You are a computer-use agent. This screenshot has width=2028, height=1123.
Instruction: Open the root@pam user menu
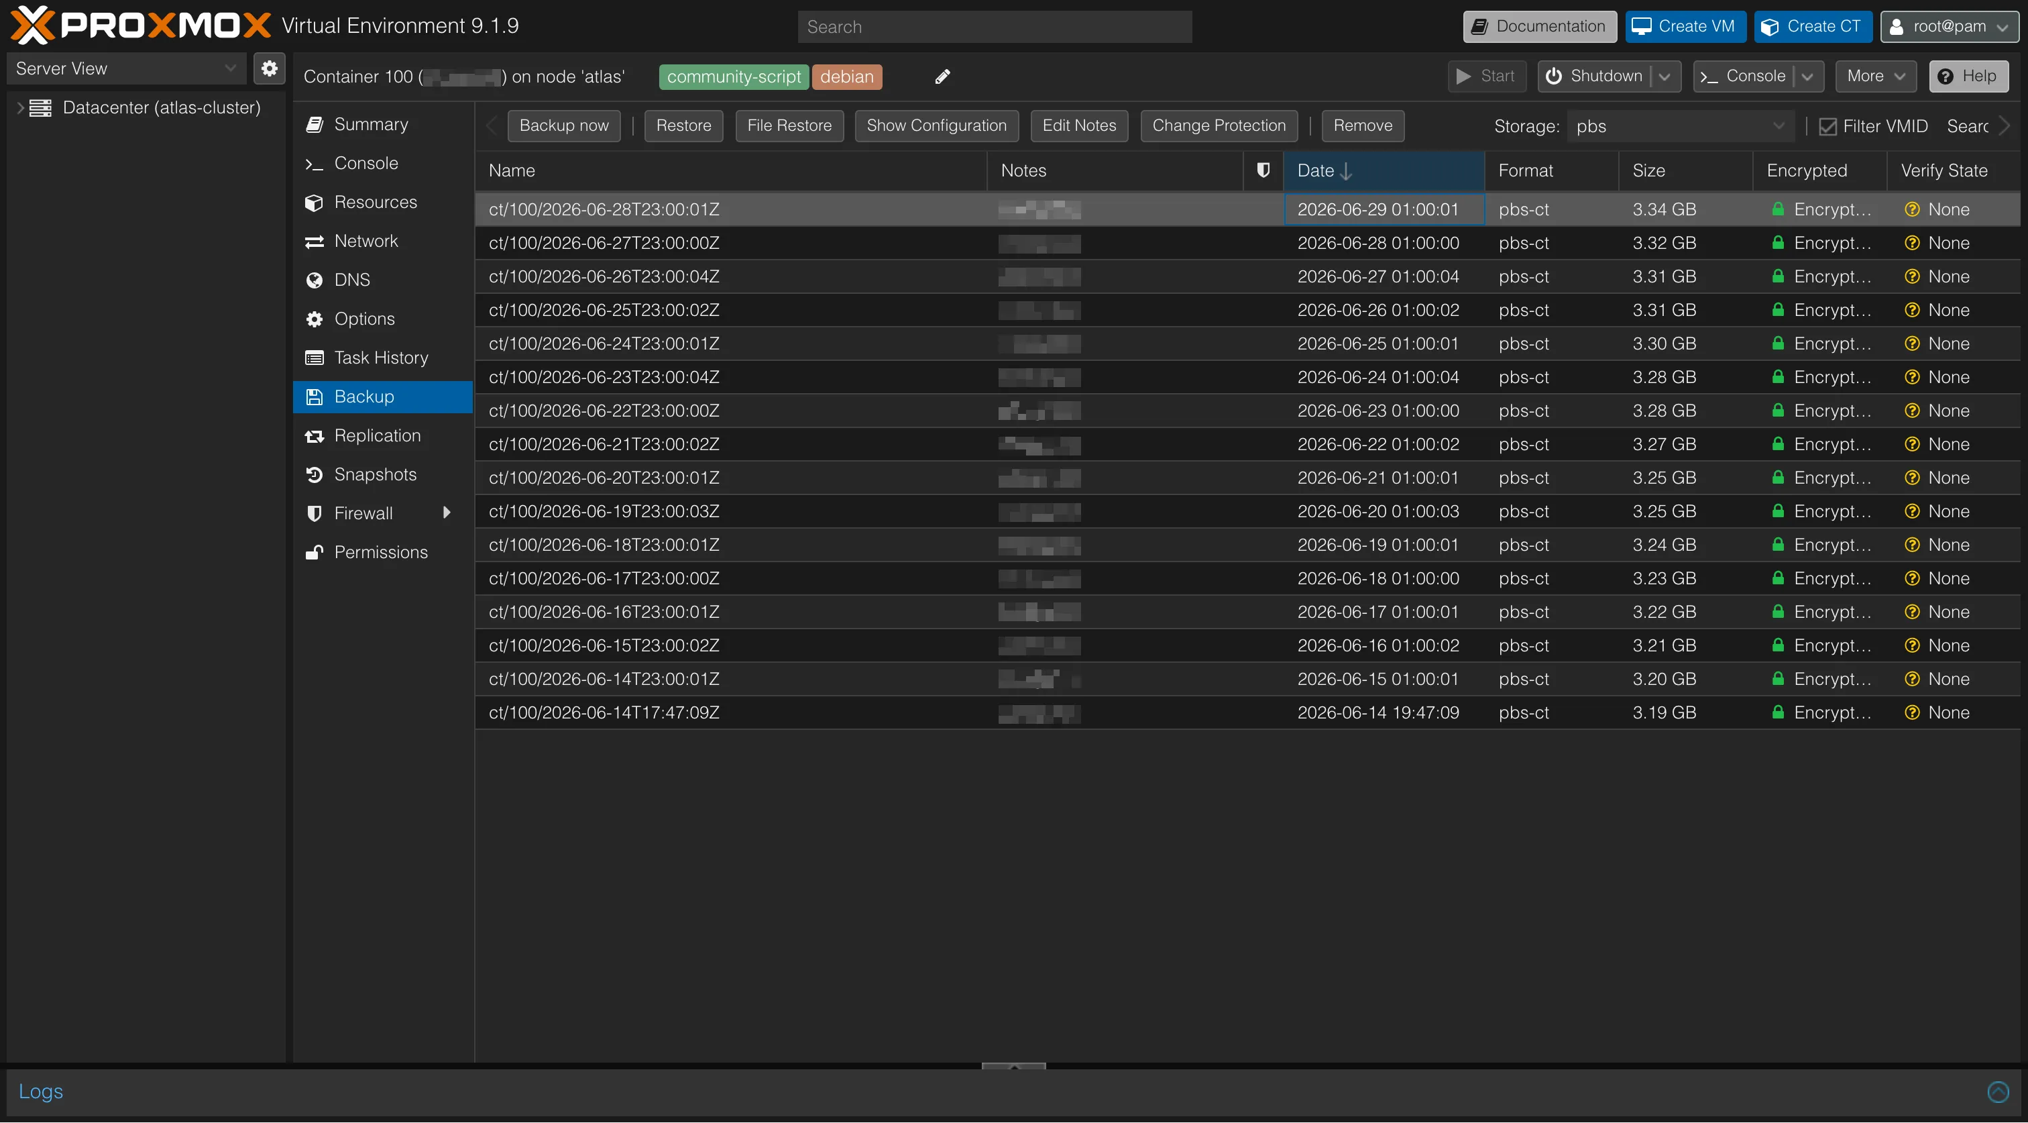click(1950, 27)
